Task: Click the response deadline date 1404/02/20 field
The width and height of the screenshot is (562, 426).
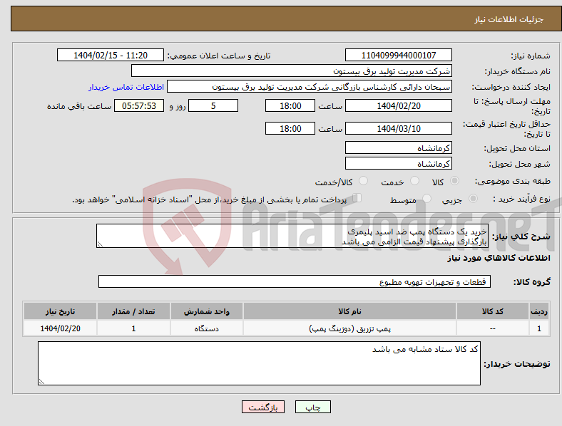Action: (398, 106)
